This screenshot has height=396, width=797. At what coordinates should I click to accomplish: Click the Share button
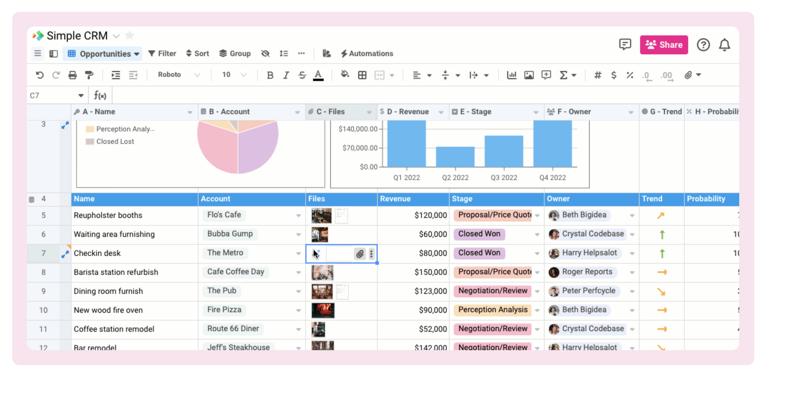pos(664,45)
